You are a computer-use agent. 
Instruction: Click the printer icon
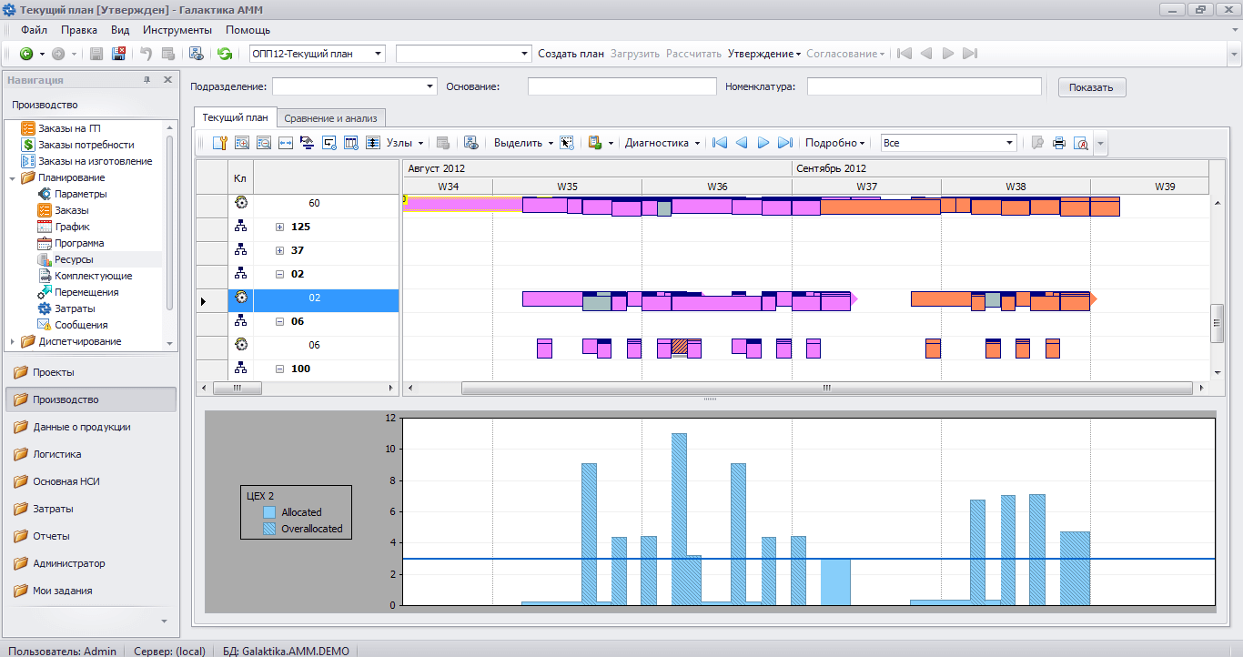(x=1059, y=143)
